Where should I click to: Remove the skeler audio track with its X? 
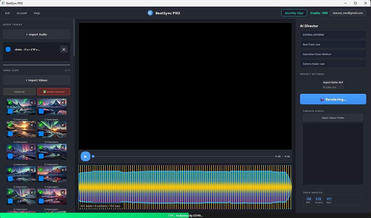(x=64, y=49)
